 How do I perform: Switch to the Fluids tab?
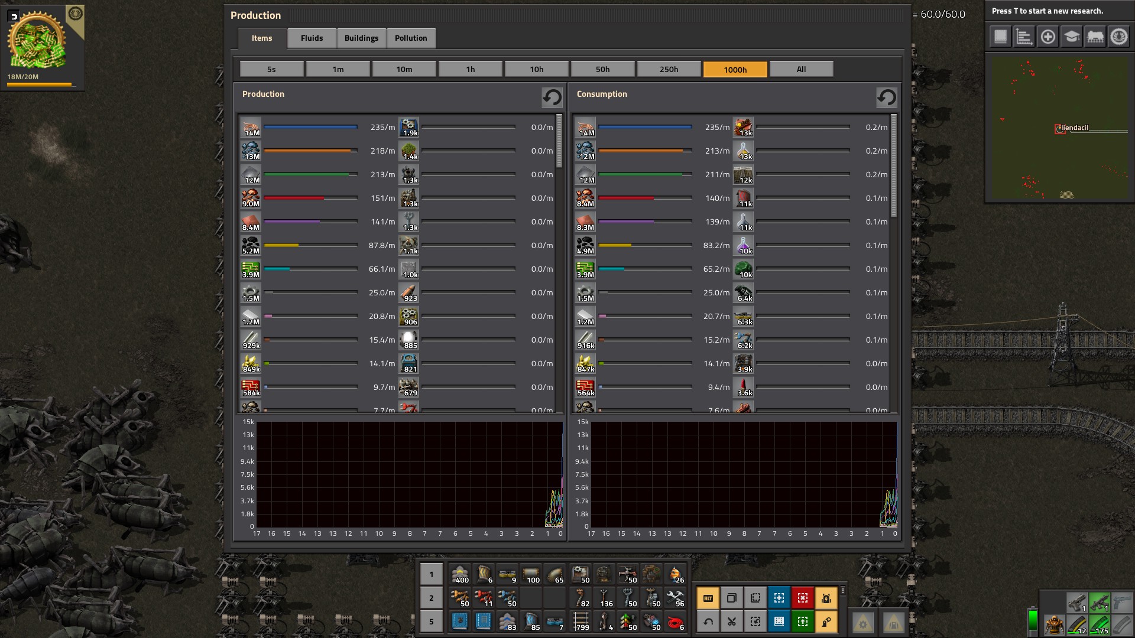(x=312, y=38)
